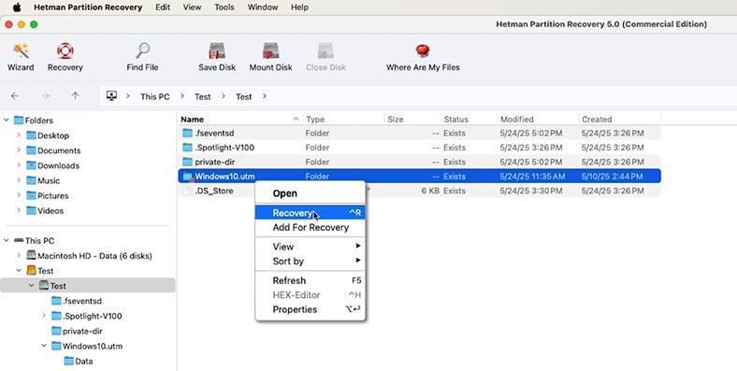Image resolution: width=737 pixels, height=371 pixels.
Task: Select Macintosh HD - Data disk
Action: [89, 256]
